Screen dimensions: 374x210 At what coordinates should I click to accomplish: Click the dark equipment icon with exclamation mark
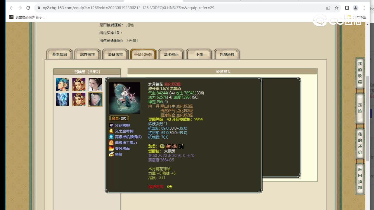[181, 146]
